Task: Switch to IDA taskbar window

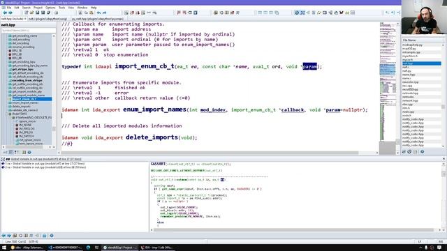Action: (156, 248)
